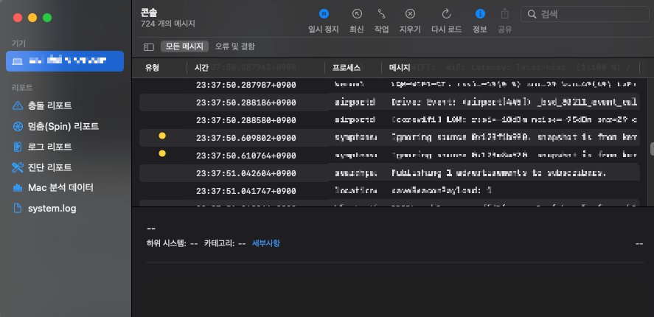
Task: Click the 멈춤(Spin) 리포트 spinner icon
Action: (18, 126)
